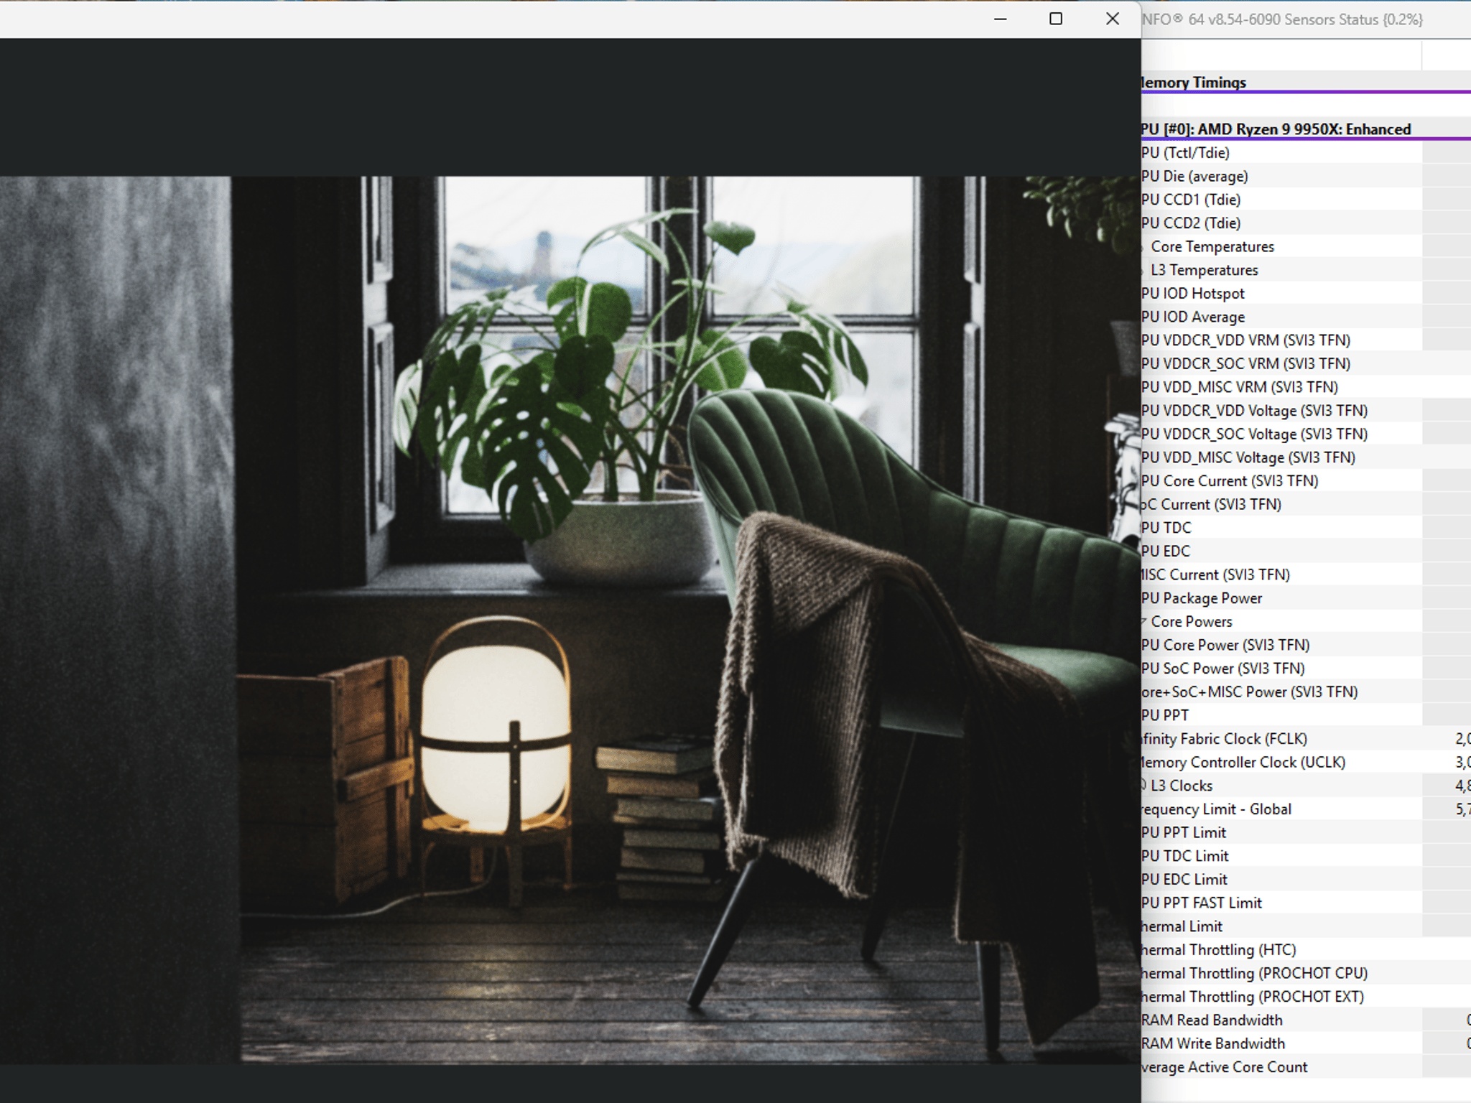Select the Memory Timings header in HWiNFO
The image size is (1471, 1103).
pyautogui.click(x=1306, y=83)
